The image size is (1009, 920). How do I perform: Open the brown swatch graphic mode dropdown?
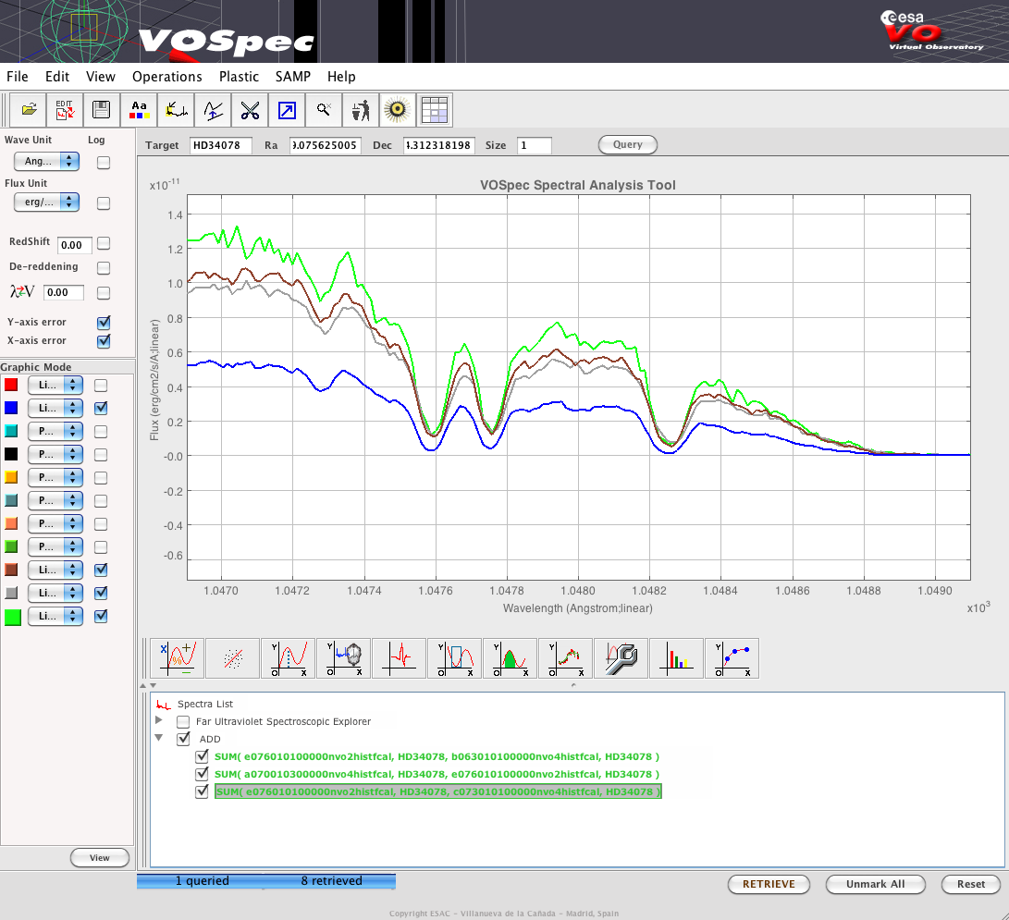55,570
